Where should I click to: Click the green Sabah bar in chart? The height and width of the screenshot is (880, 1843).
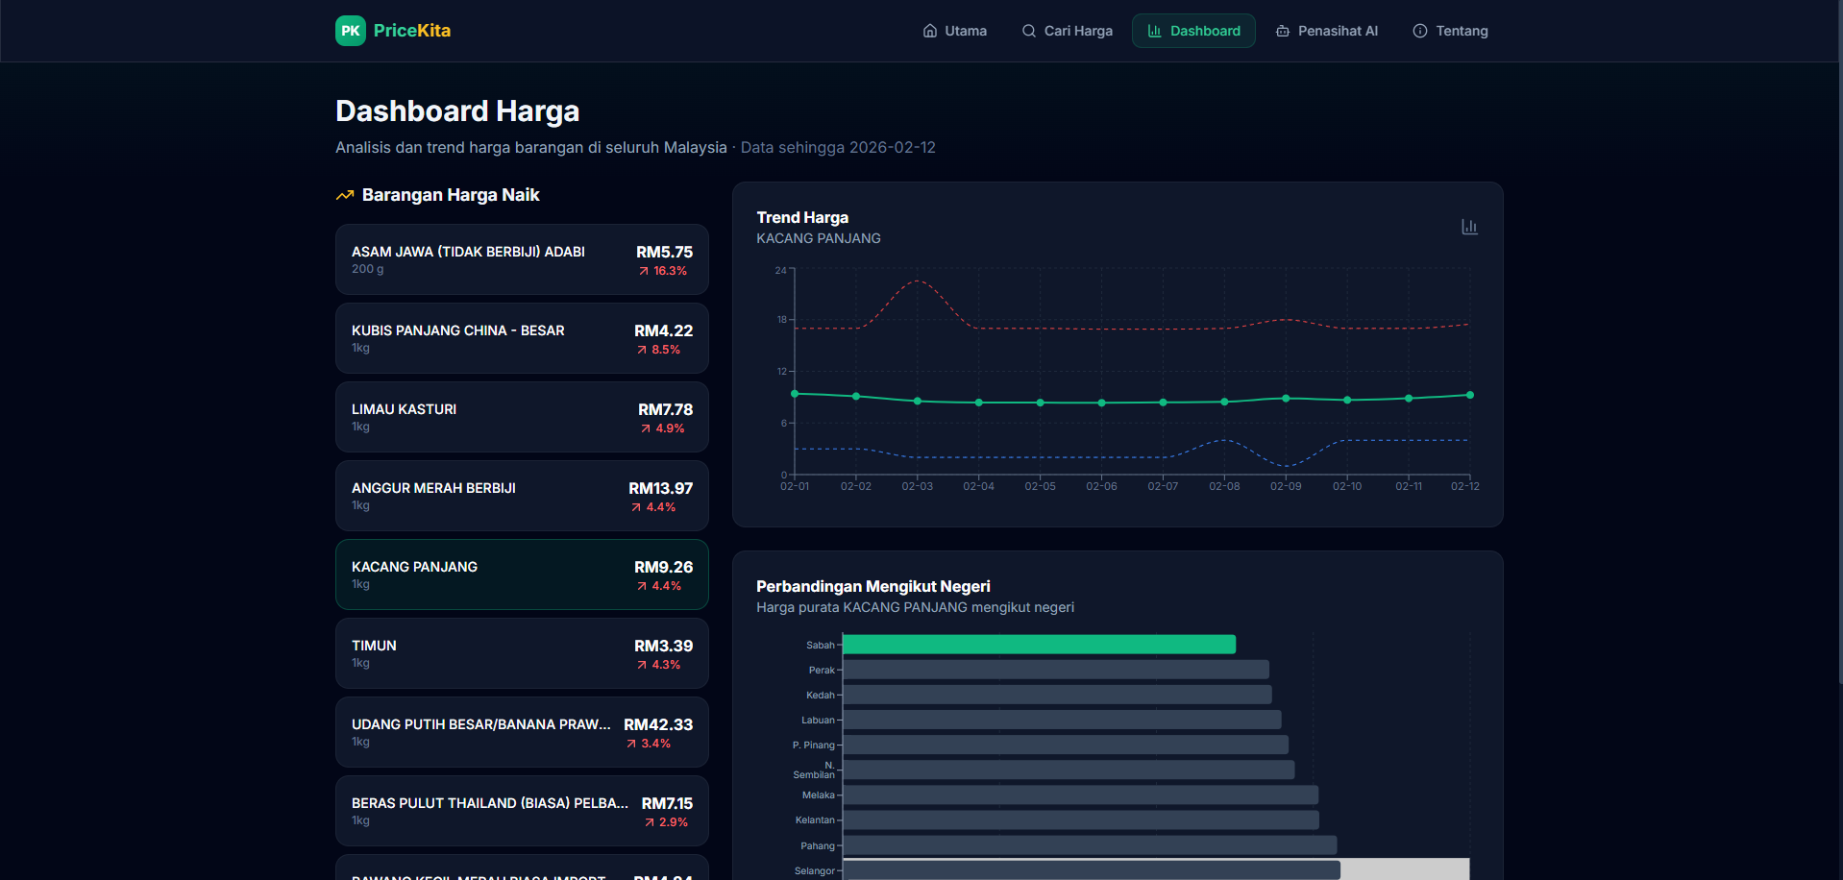tap(1038, 645)
